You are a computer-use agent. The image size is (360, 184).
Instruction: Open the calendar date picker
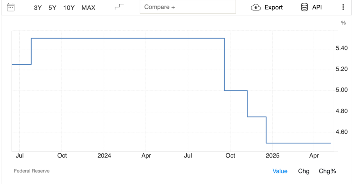click(x=11, y=7)
